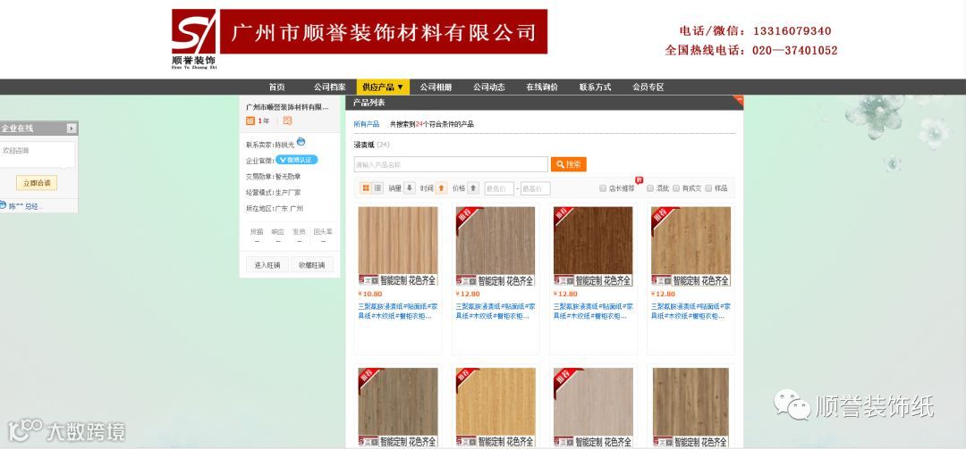Open second-row first product grey oak thumbnail
The width and height of the screenshot is (966, 449).
point(398,407)
